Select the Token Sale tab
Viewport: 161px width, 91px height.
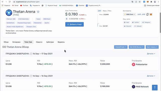28,42
